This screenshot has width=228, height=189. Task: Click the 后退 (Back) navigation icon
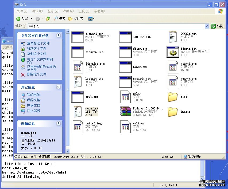[18, 19]
